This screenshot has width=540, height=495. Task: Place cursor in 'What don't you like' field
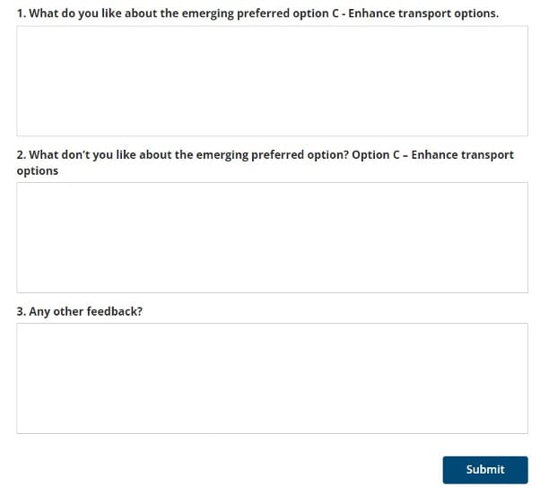point(272,238)
